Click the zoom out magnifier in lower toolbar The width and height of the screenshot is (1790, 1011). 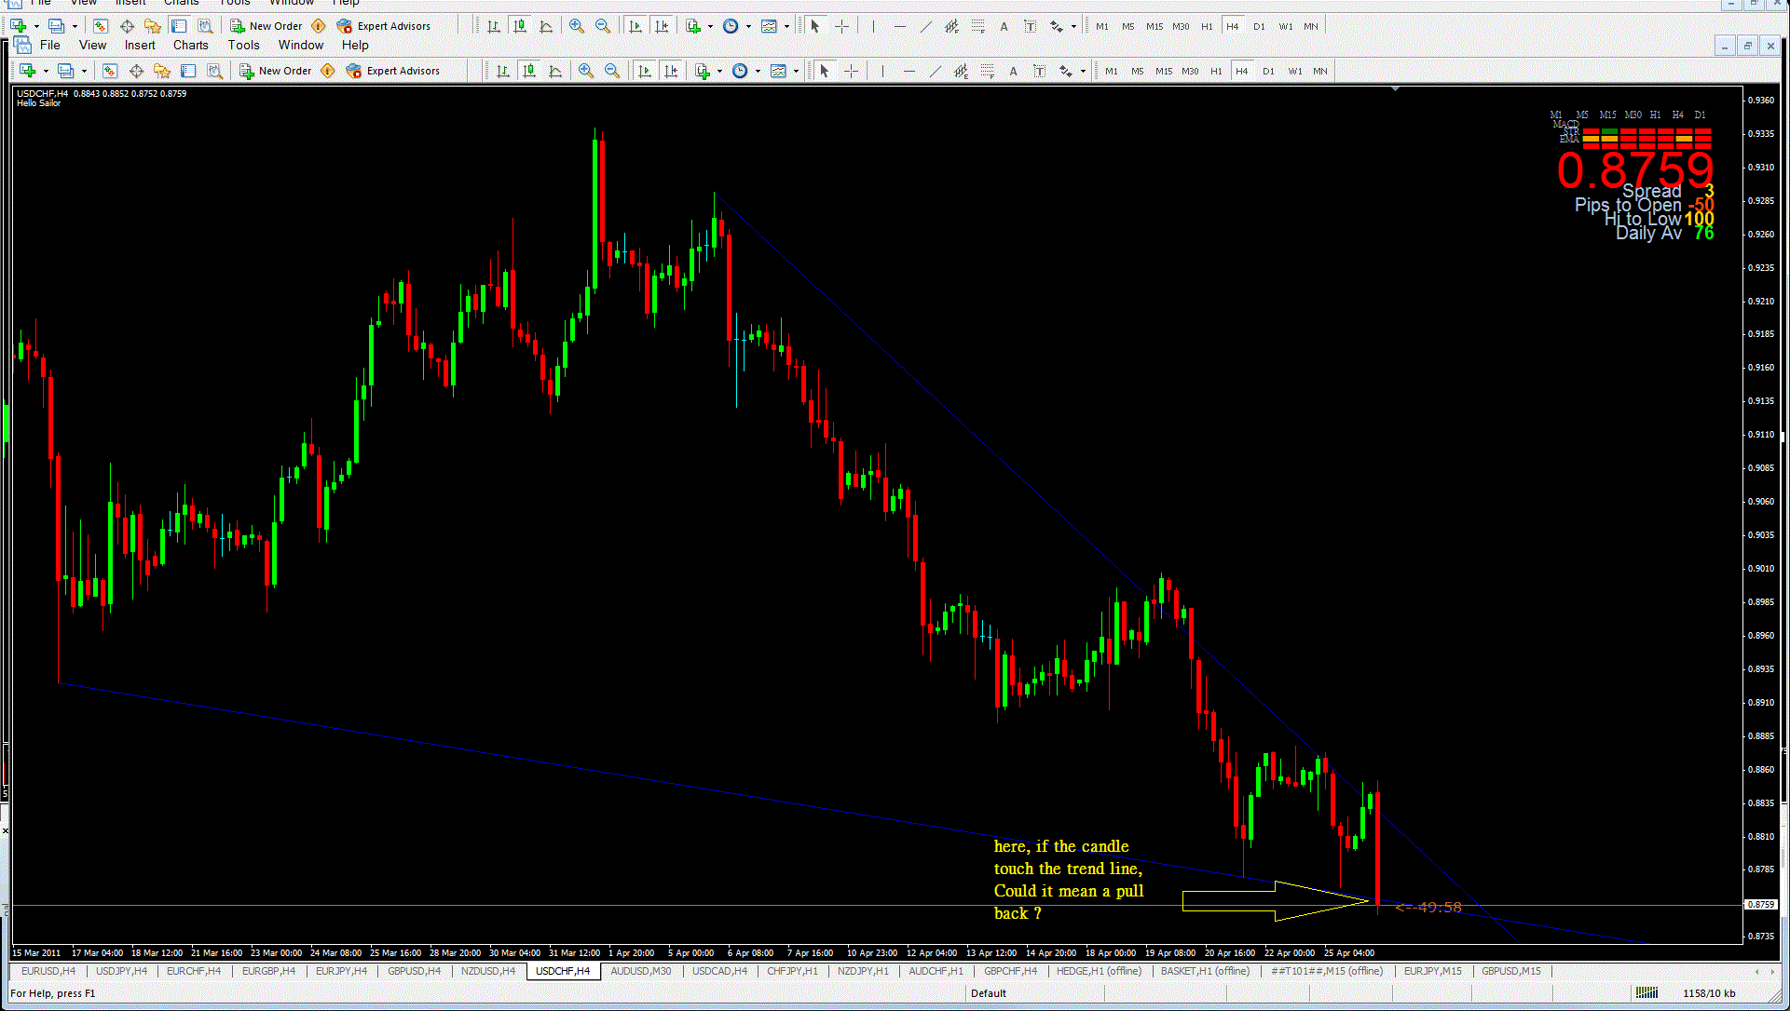click(612, 71)
